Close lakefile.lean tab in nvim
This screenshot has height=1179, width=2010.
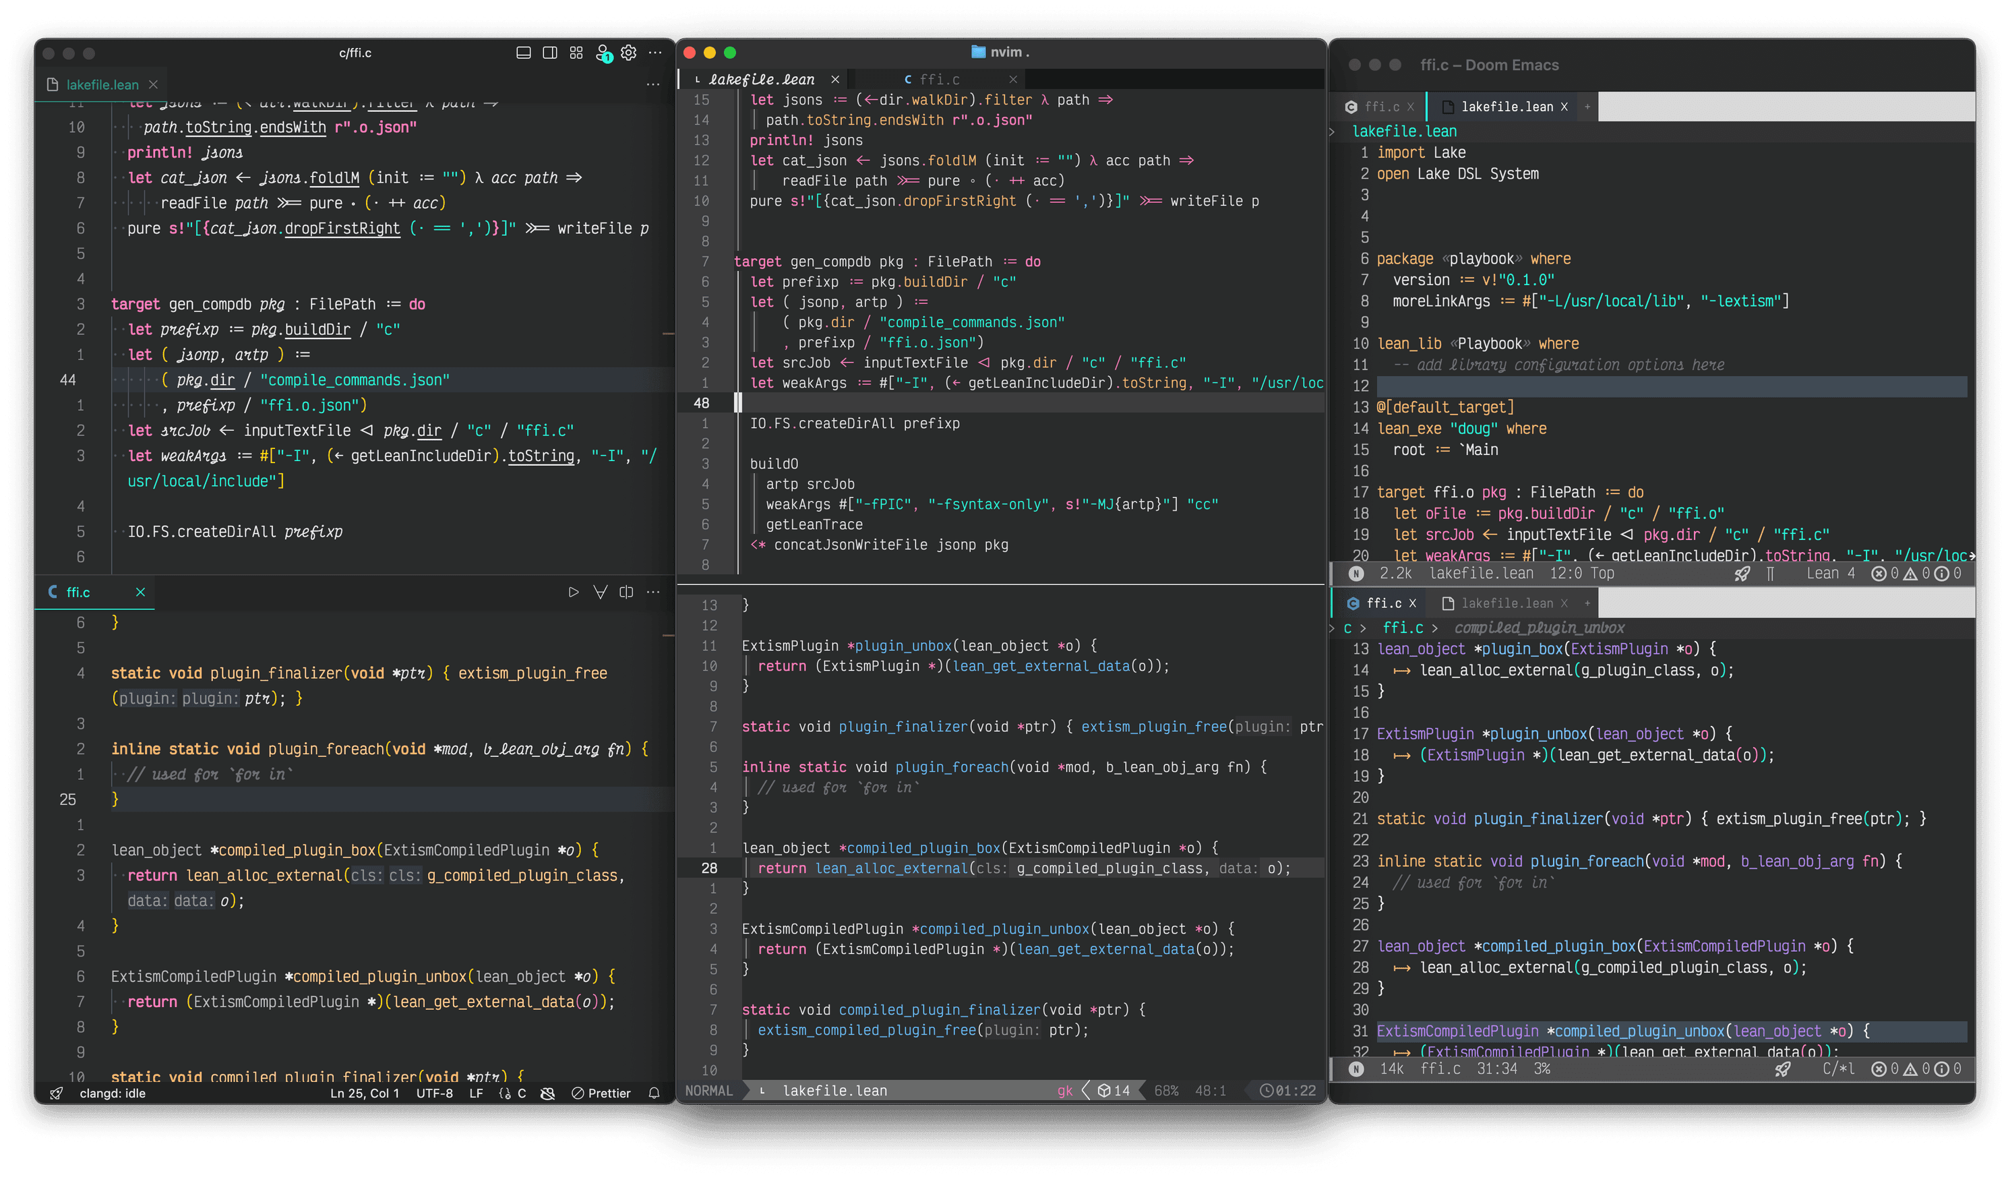(x=835, y=79)
